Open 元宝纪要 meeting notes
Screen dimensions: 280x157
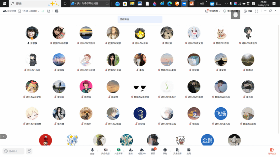pos(177,151)
